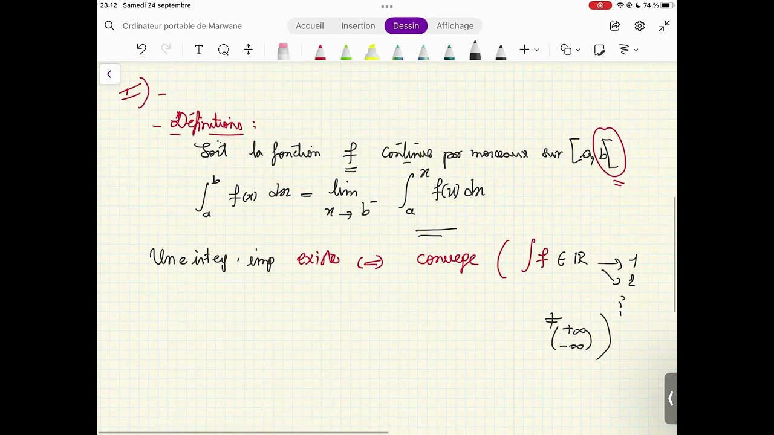
Task: Open the Accueil tab
Action: coord(310,26)
